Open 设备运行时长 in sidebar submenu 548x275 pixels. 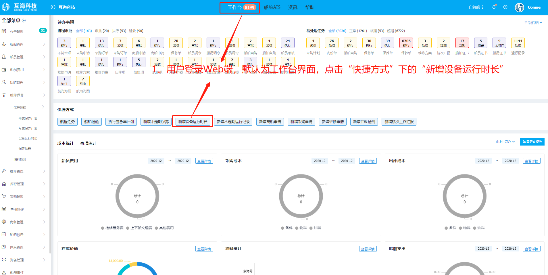(28, 138)
